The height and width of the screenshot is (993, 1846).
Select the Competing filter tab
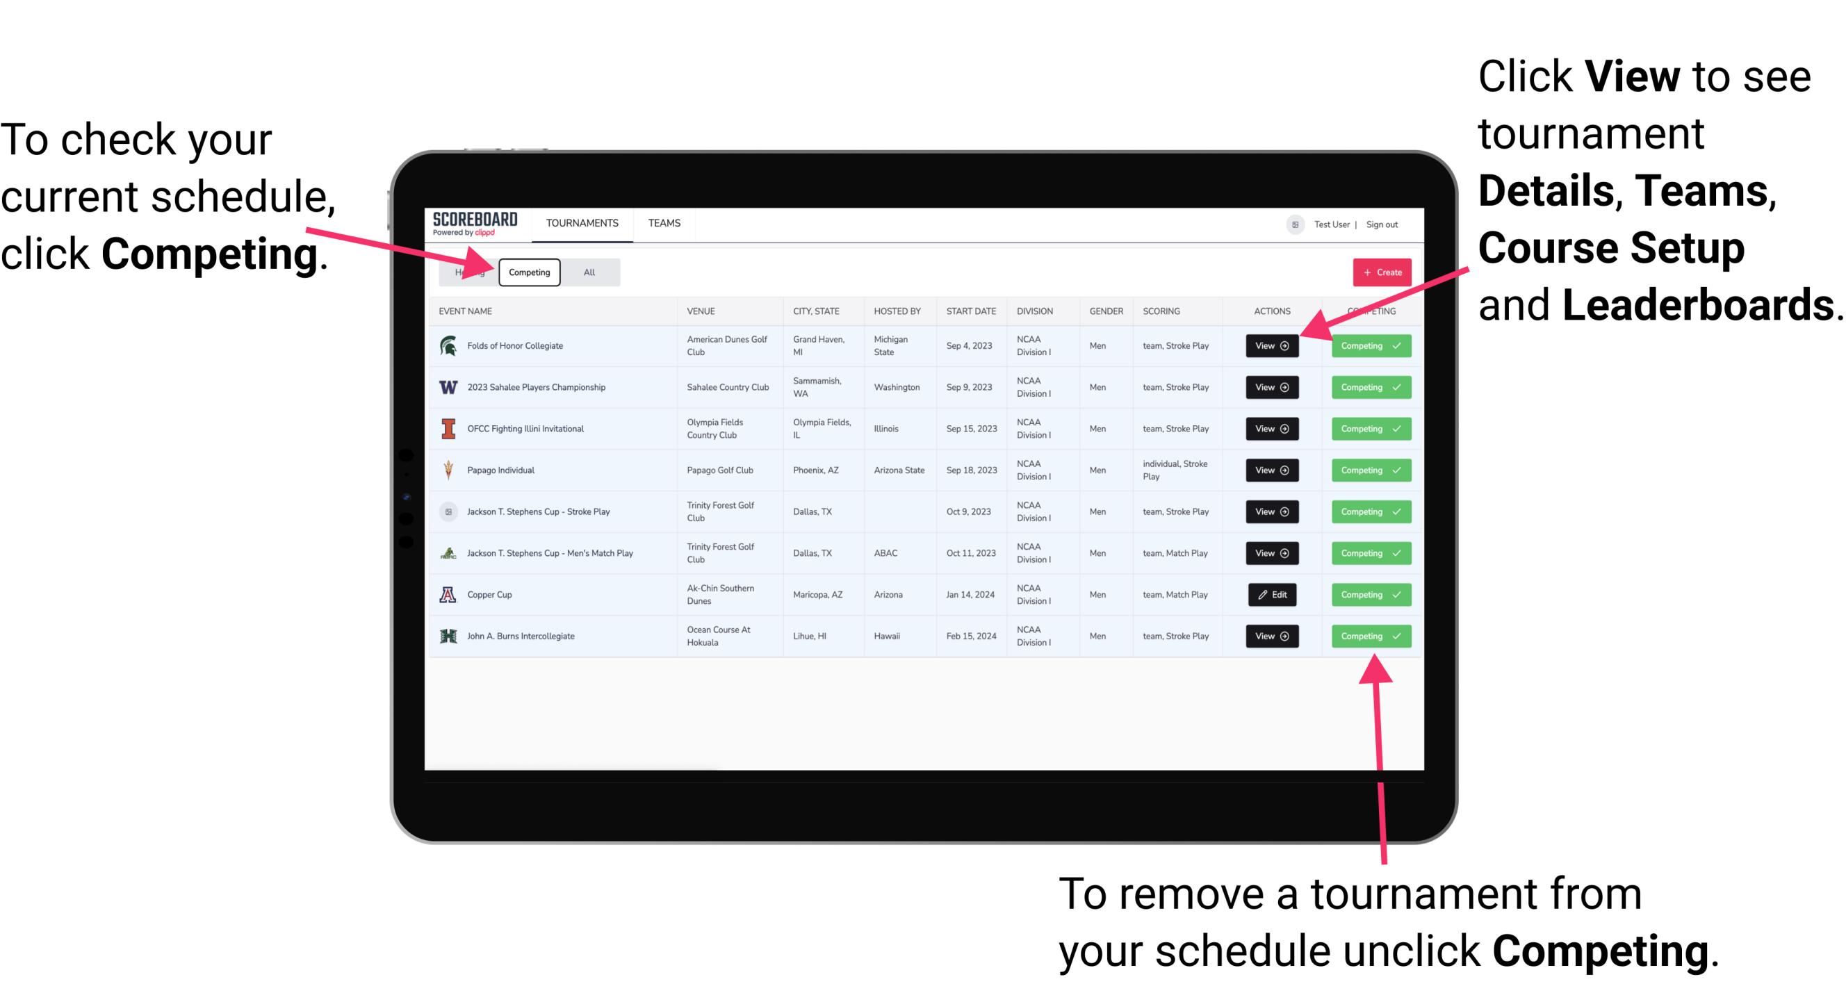tap(528, 272)
